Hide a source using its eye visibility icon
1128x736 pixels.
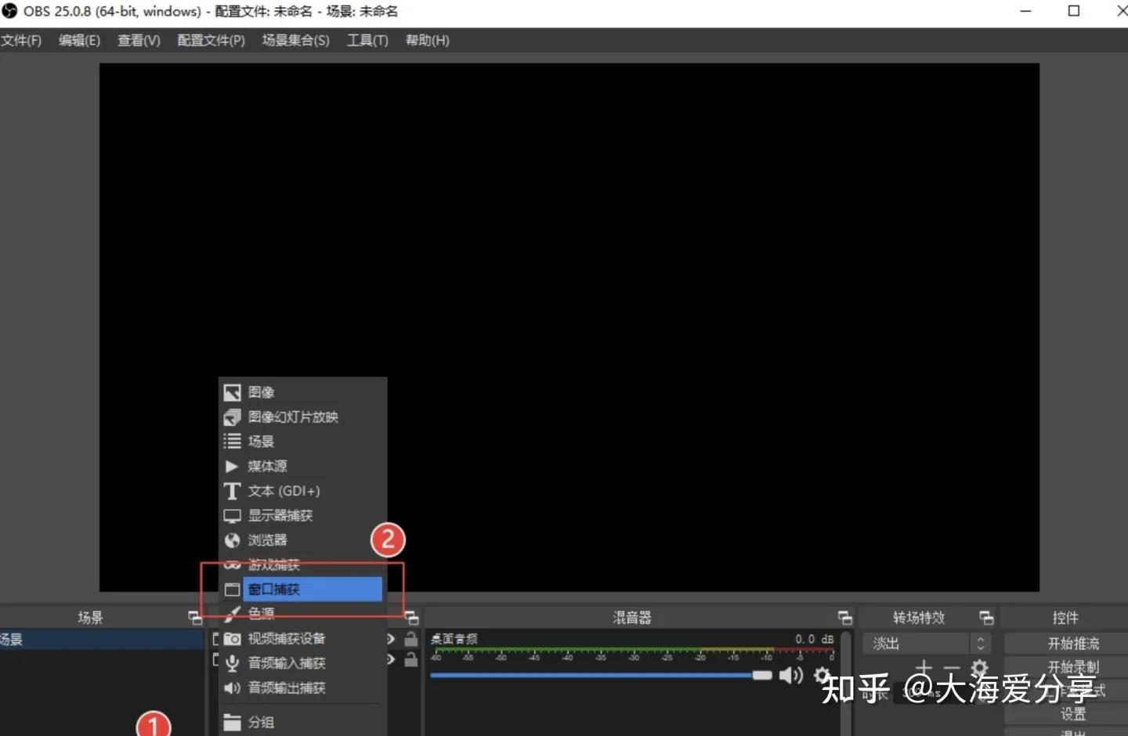[x=389, y=638]
